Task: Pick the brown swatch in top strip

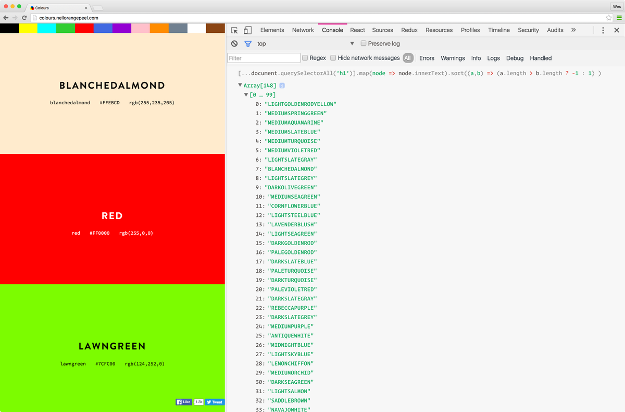Action: (x=216, y=28)
